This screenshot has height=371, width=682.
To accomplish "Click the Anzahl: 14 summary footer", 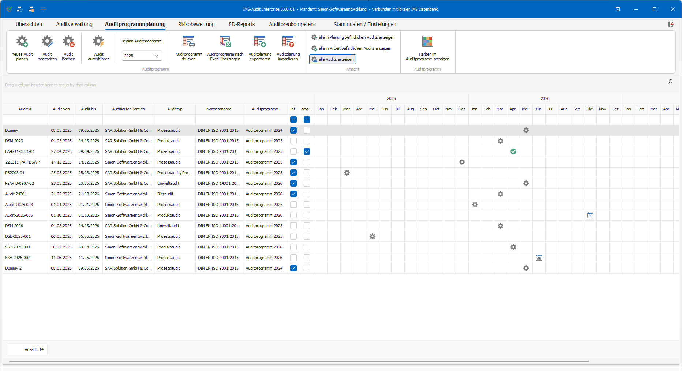I will click(x=27, y=349).
